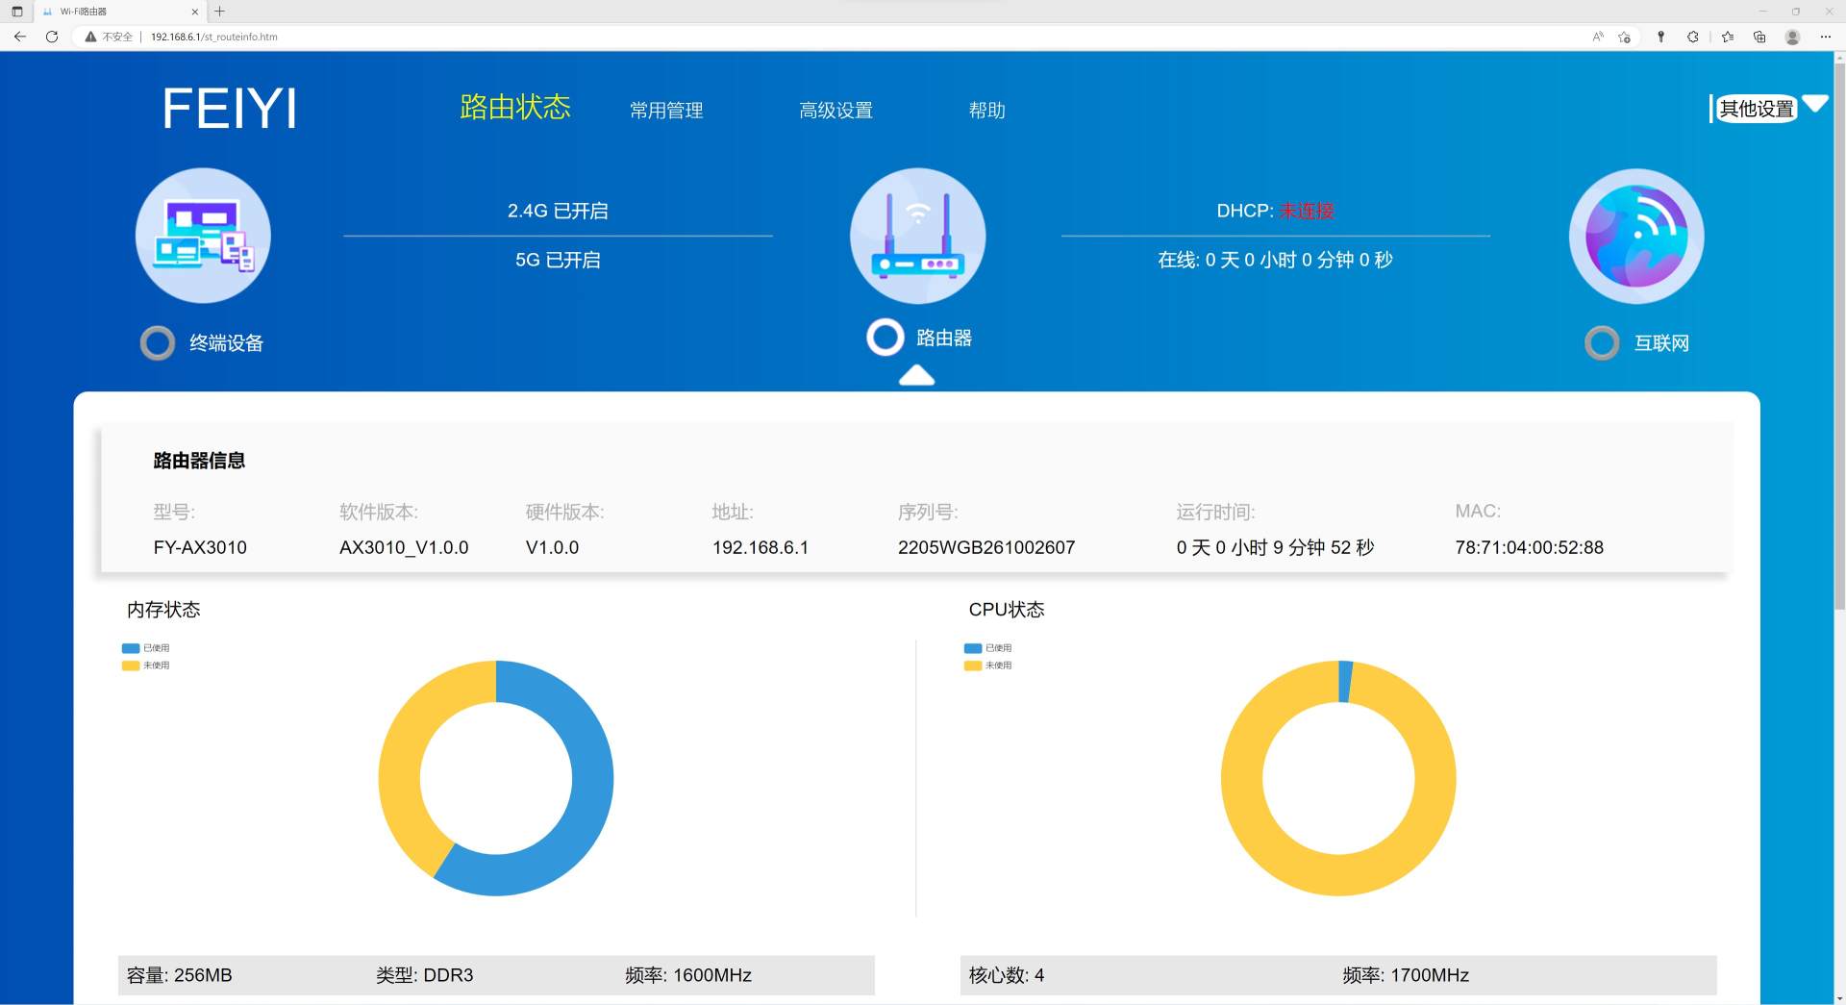Select the 终端设备 radio circle
Image resolution: width=1846 pixels, height=1005 pixels.
(157, 342)
